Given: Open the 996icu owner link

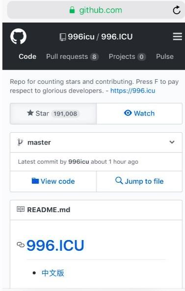Looking at the screenshot, I should tap(81, 37).
